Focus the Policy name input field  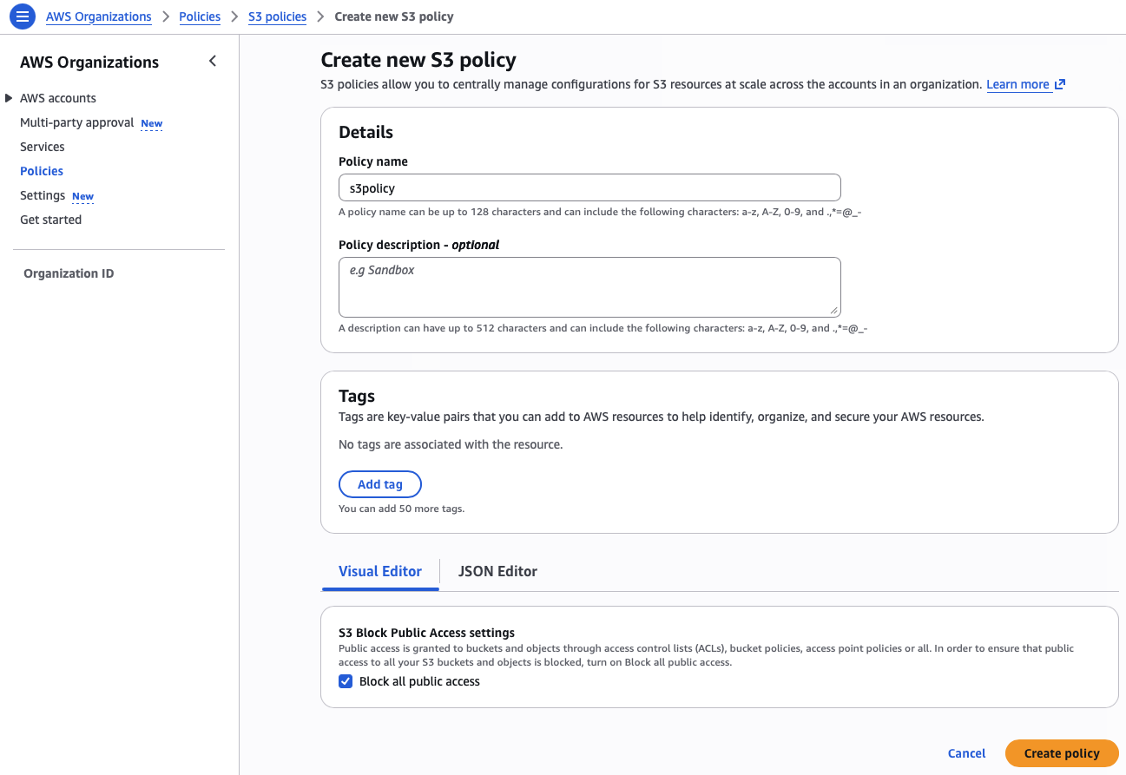pyautogui.click(x=589, y=187)
